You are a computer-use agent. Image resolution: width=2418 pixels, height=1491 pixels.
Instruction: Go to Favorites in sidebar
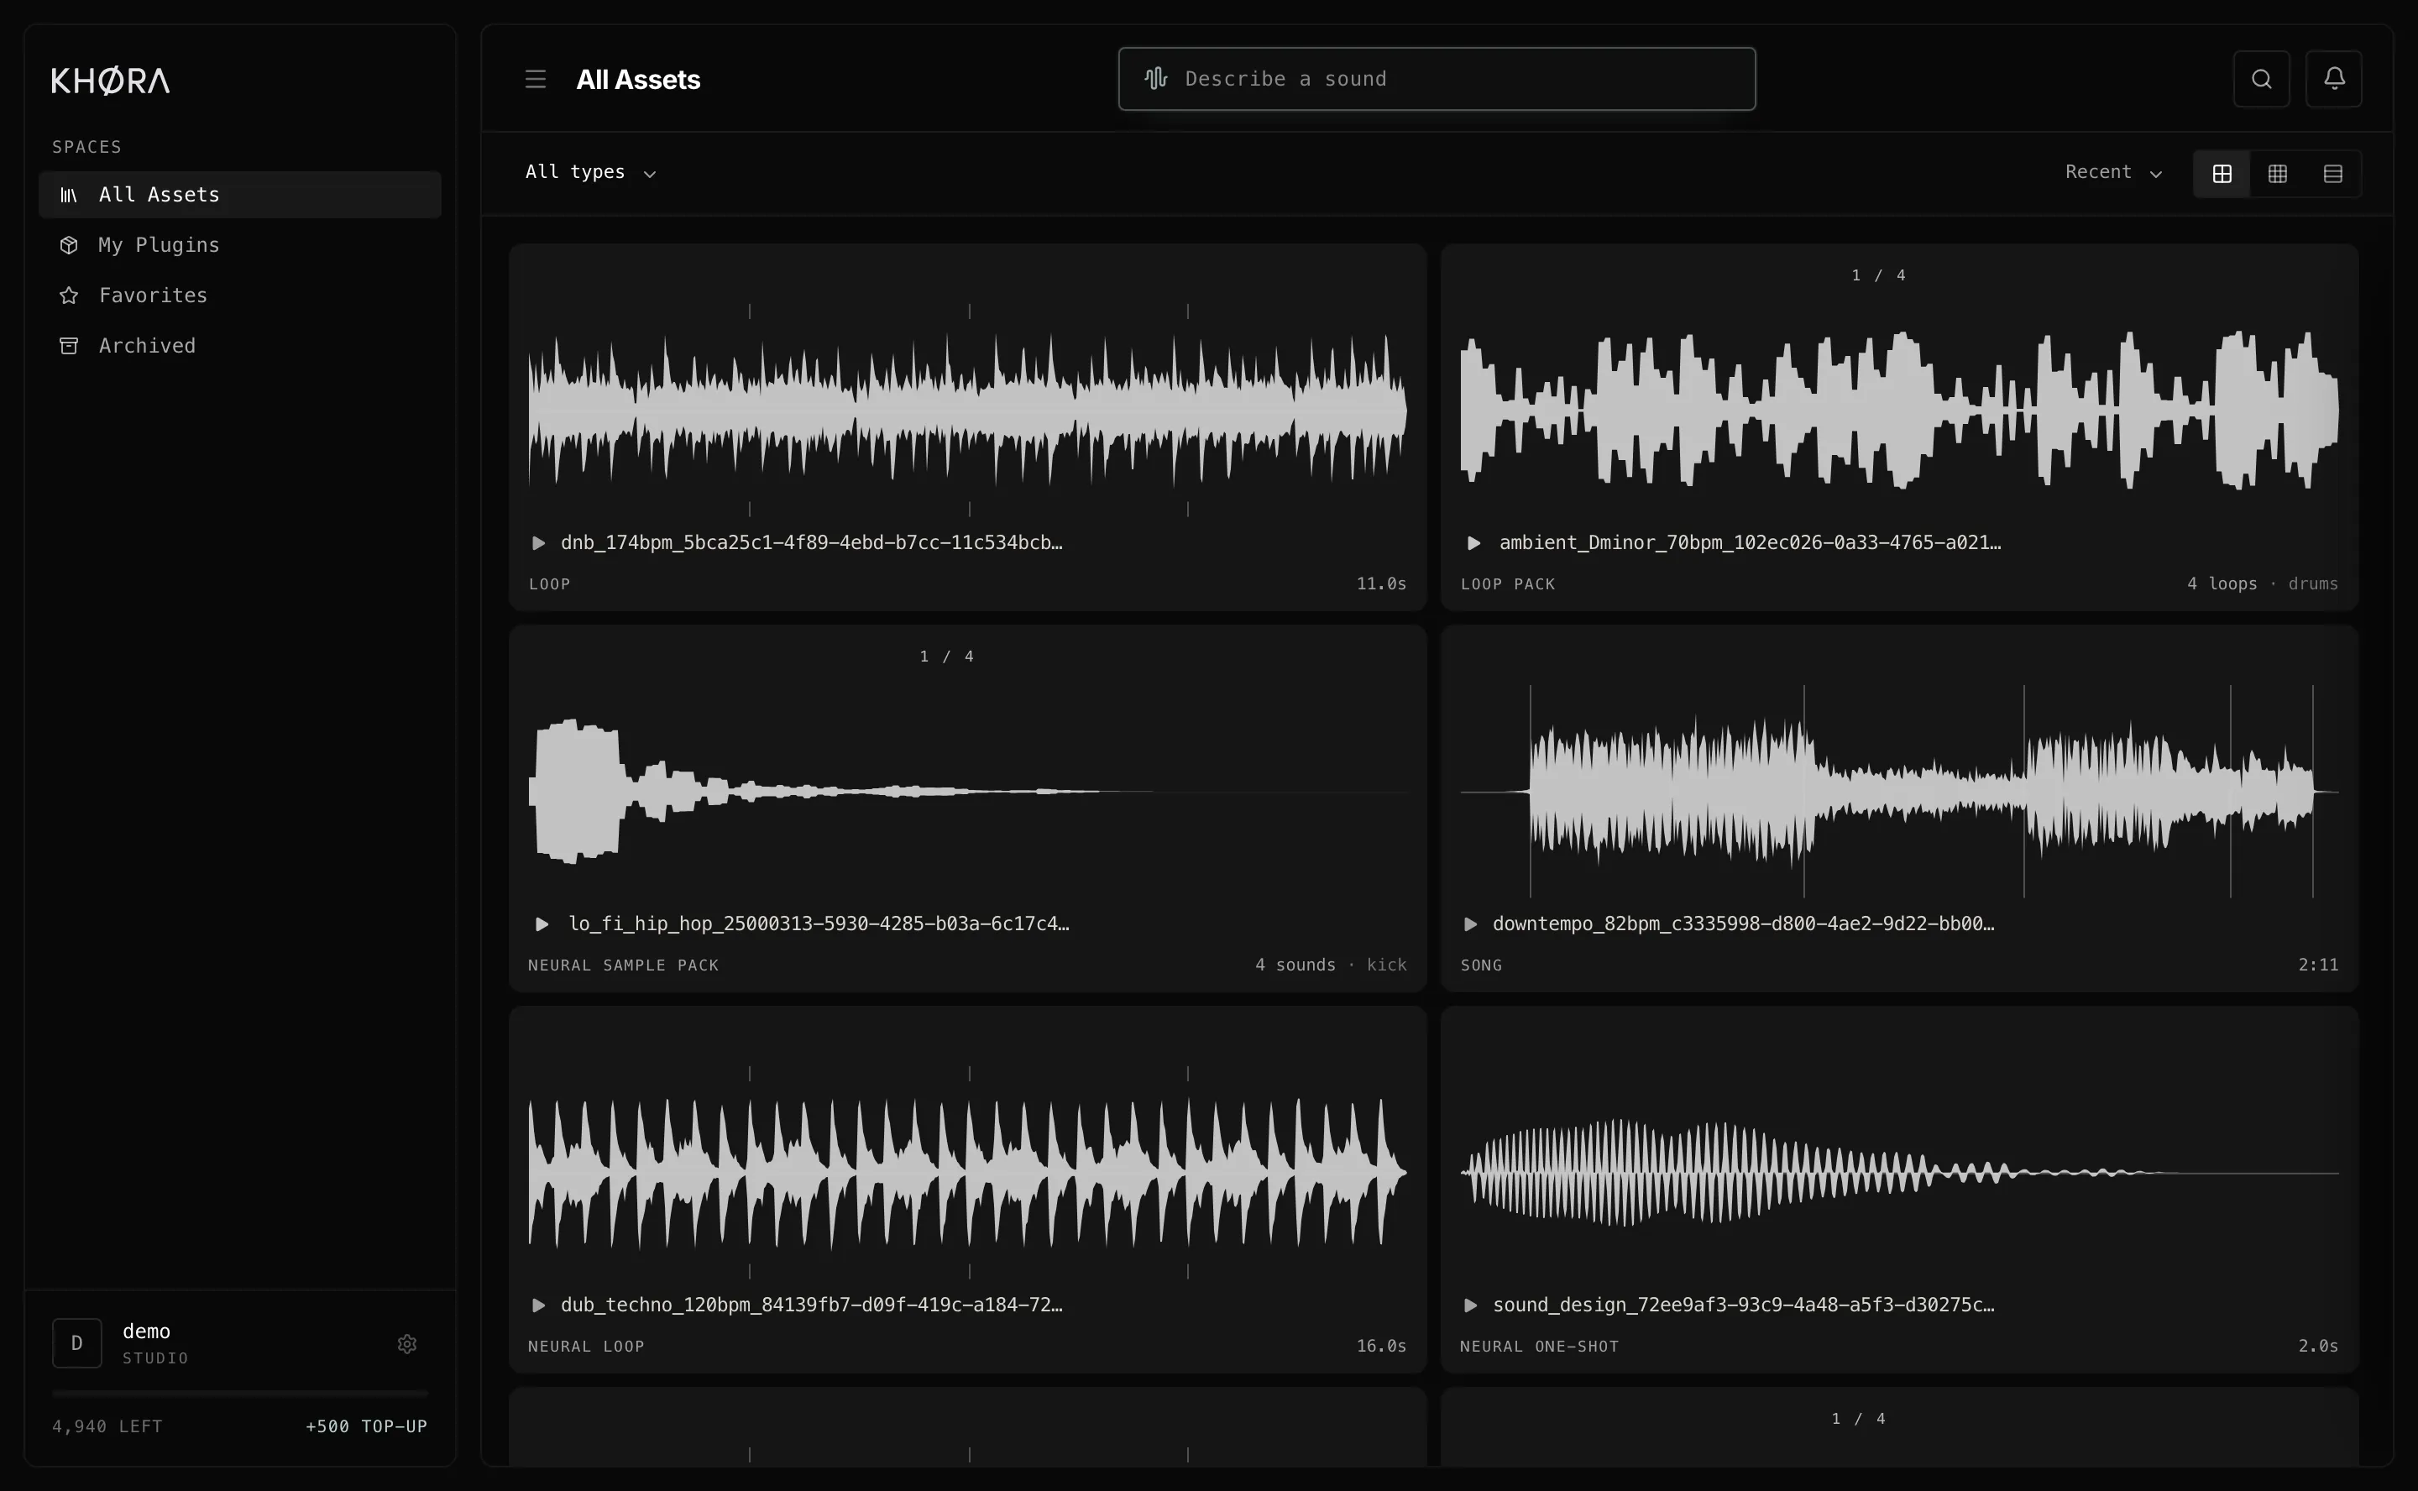pyautogui.click(x=239, y=295)
